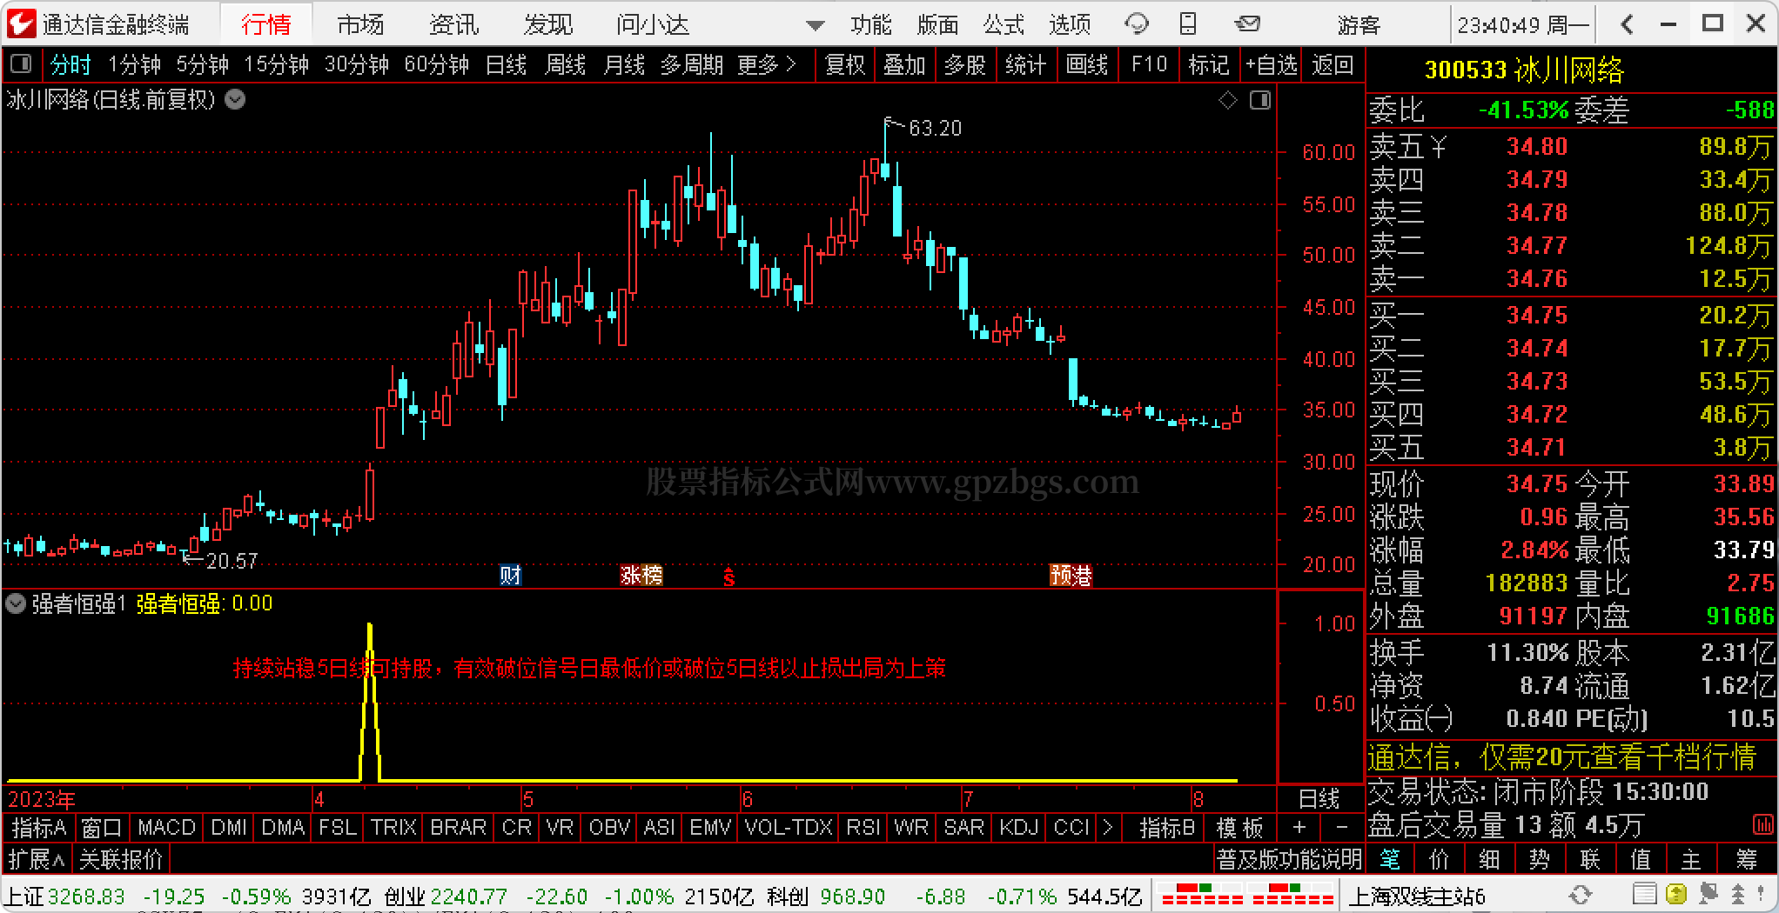Open the 窗口 tab
1779x913 pixels.
[102, 827]
